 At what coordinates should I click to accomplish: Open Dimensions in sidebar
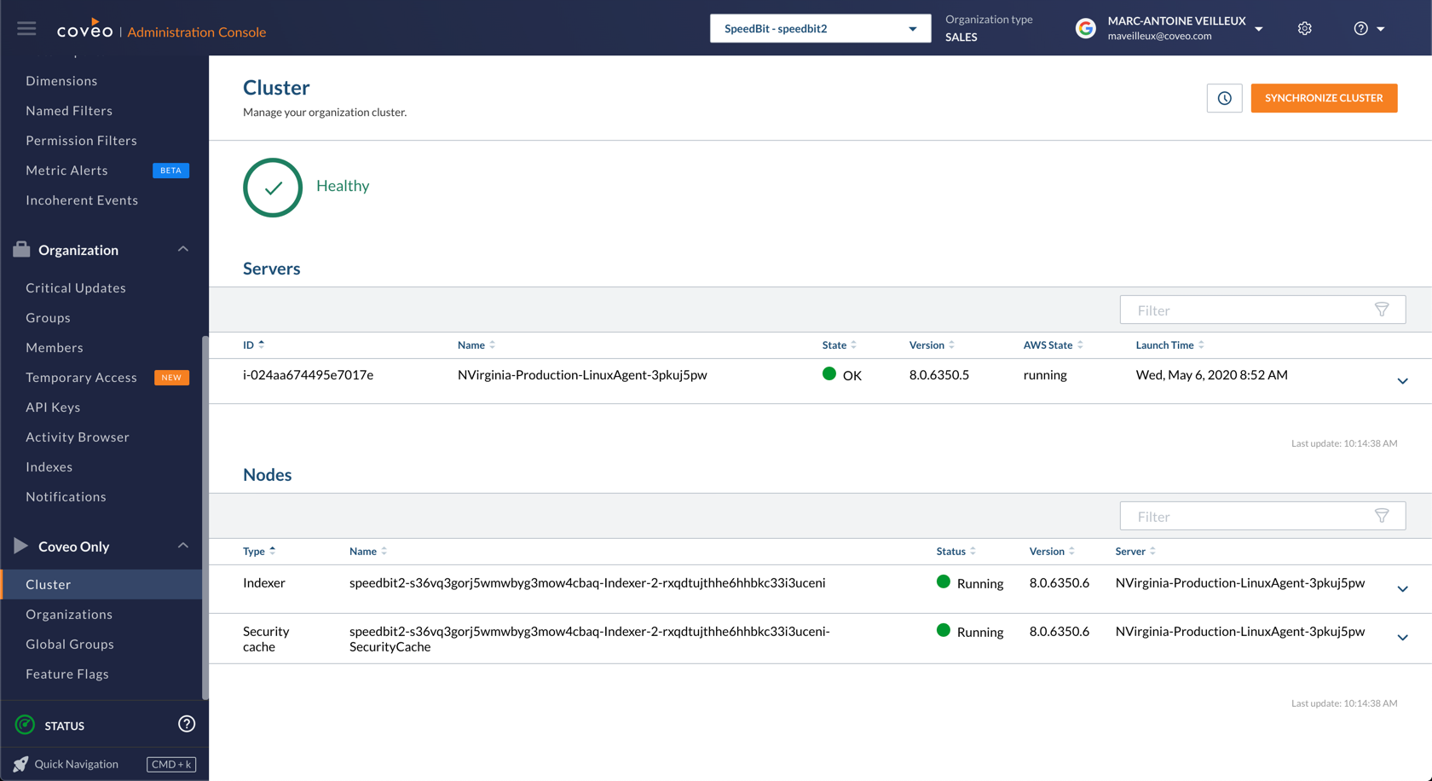(x=61, y=80)
